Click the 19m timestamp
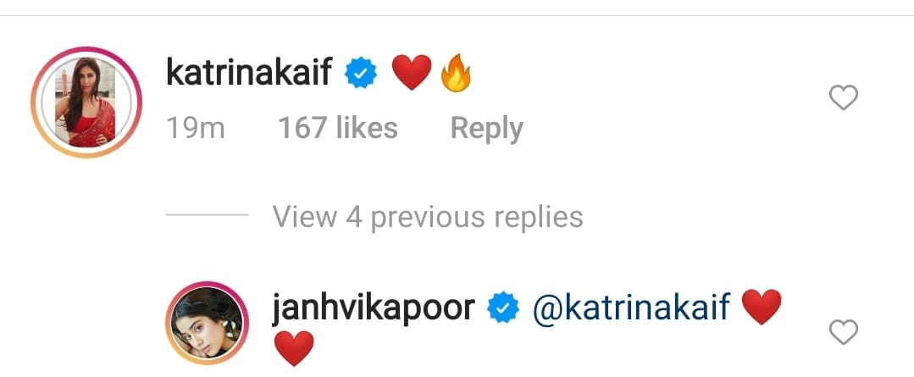 click(196, 128)
